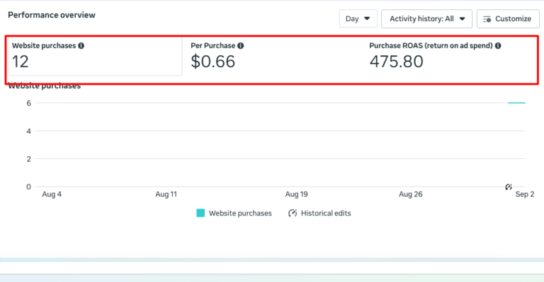Screen dimensions: 544x282
Task: Click the historical edit marker near Sep 2
Action: (509, 187)
